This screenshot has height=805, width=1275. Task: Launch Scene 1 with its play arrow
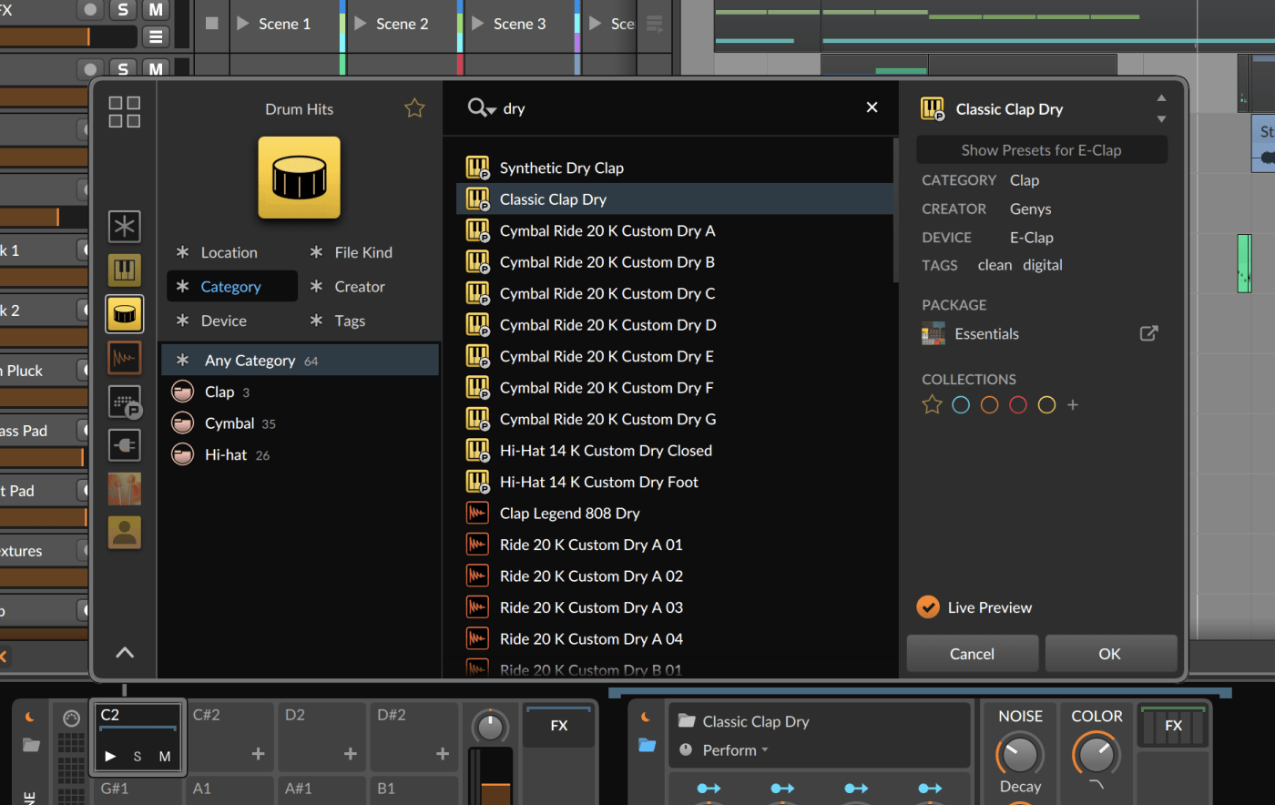click(243, 24)
